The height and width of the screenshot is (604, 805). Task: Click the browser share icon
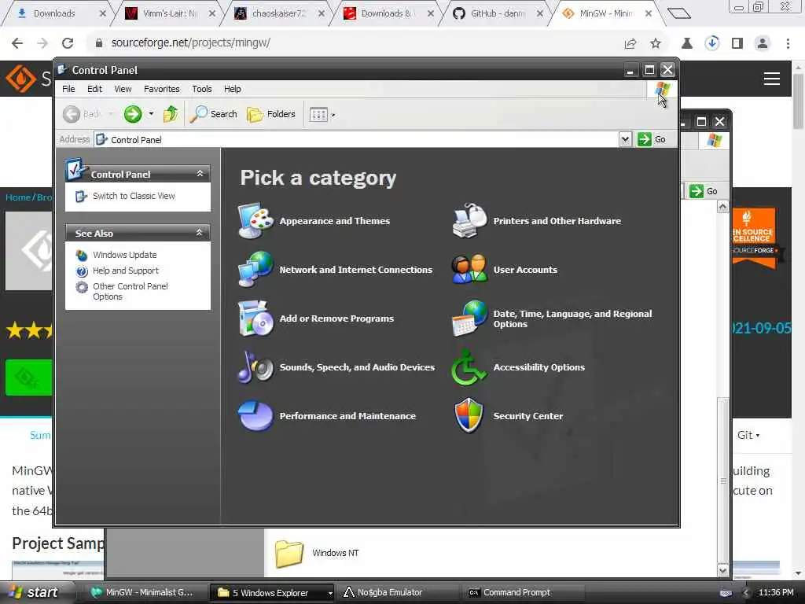pos(630,43)
